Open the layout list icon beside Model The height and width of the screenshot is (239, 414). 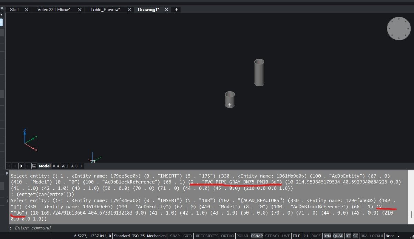34,166
